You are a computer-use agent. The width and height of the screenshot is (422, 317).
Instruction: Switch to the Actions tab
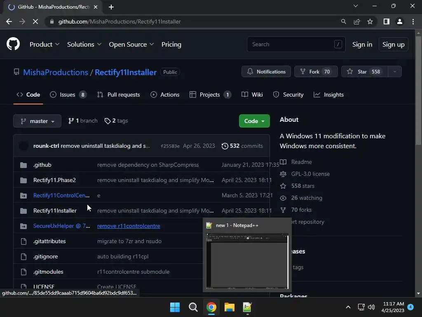coord(165,95)
